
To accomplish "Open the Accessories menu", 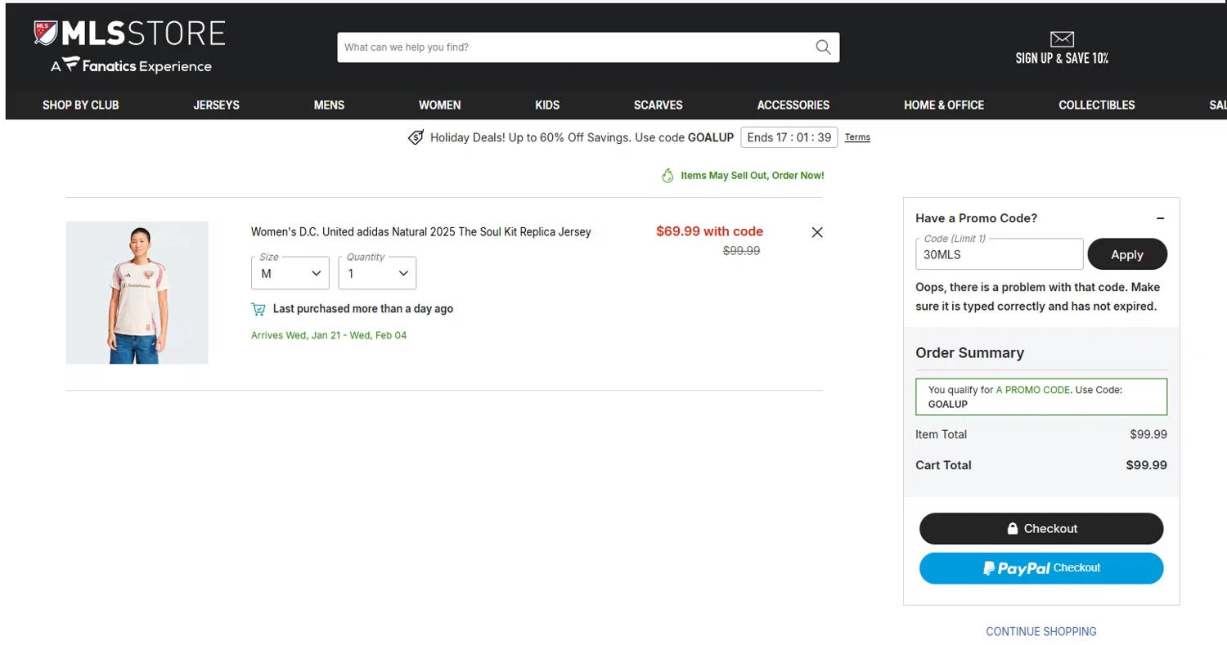I will [x=793, y=105].
